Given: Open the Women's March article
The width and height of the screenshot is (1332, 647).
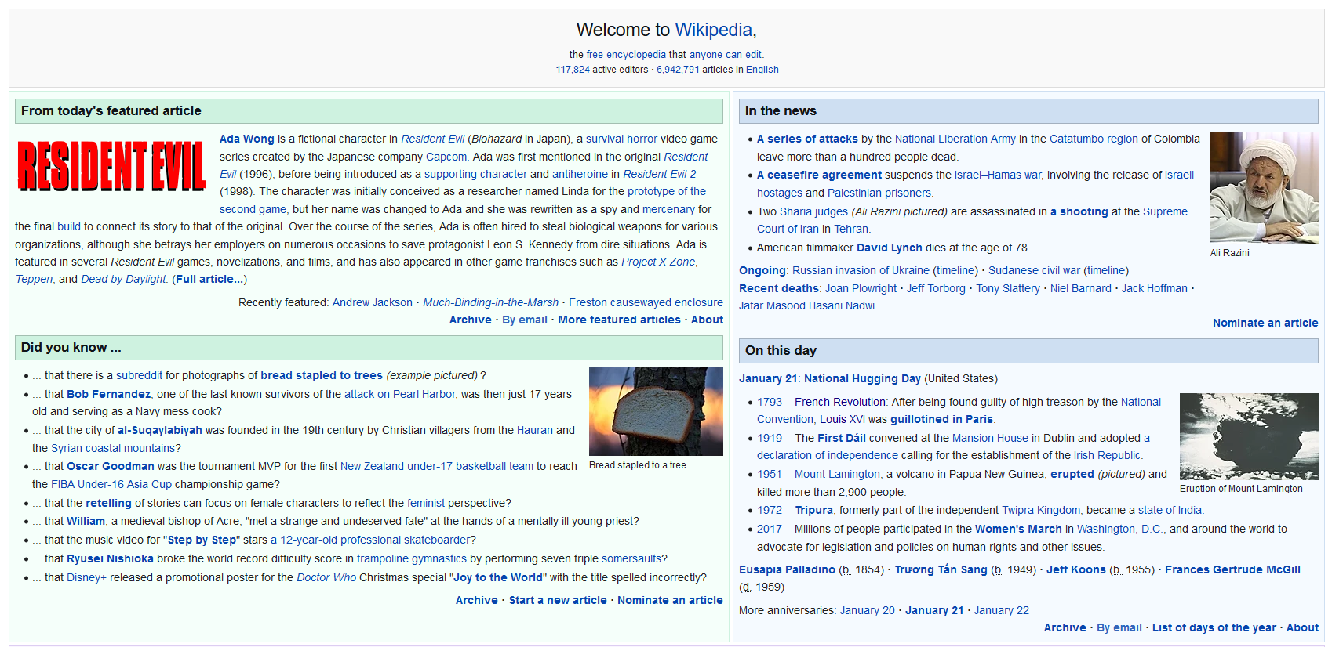Looking at the screenshot, I should [1018, 529].
